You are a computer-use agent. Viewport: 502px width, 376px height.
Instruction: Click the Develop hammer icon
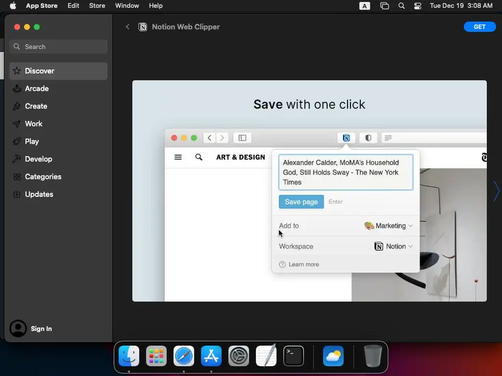[17, 159]
